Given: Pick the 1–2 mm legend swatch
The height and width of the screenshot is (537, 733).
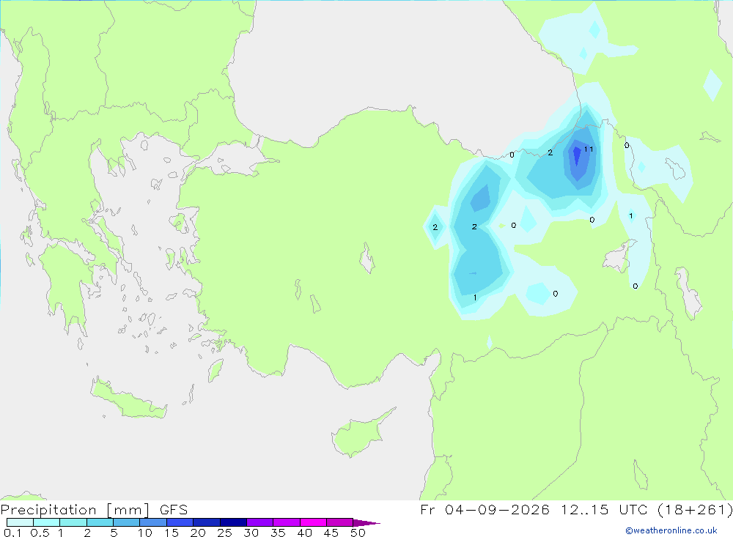Looking at the screenshot, I should click(73, 522).
